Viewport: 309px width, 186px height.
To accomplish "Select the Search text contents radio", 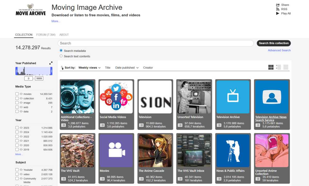I will 61,56.
